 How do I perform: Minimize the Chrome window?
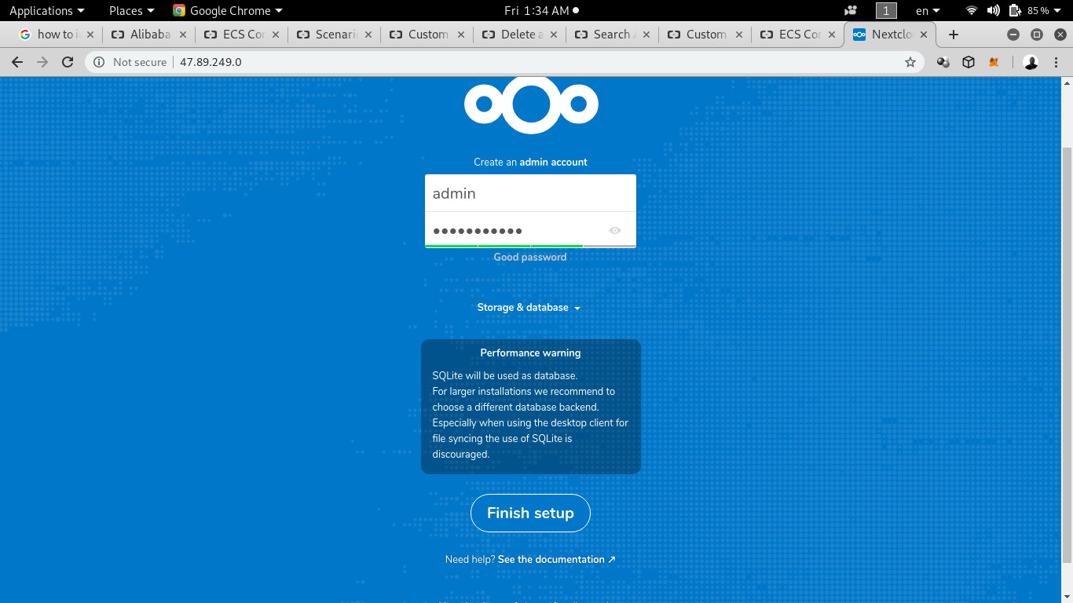click(1013, 35)
